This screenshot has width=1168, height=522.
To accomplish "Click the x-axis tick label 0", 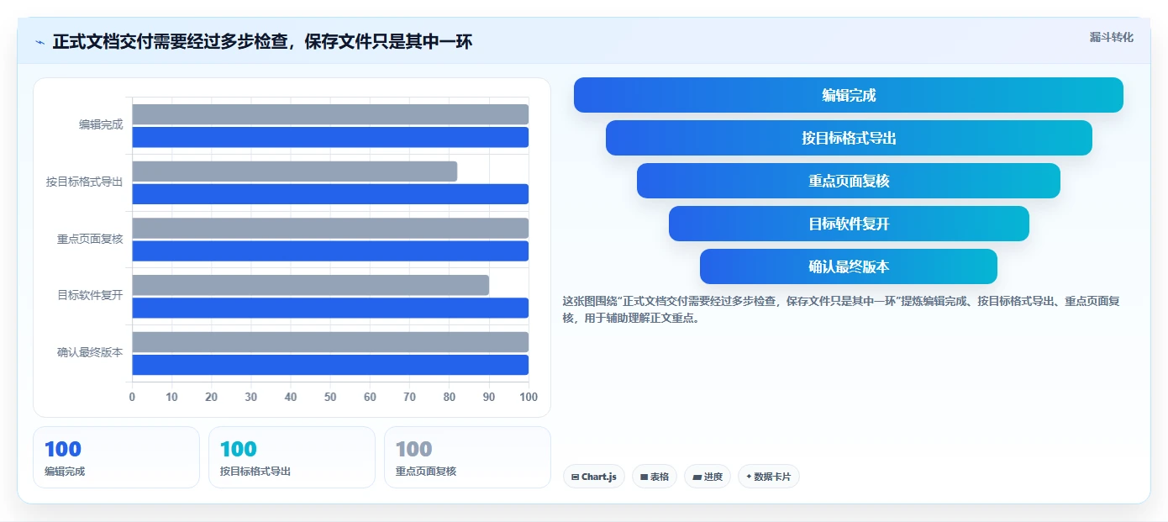I will (x=132, y=397).
